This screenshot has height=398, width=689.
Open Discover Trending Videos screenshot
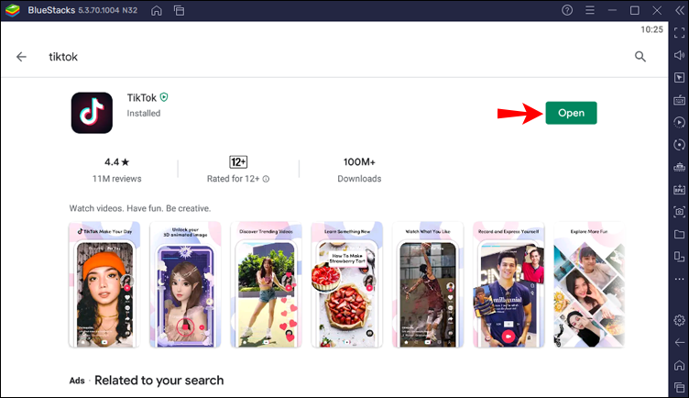(266, 285)
